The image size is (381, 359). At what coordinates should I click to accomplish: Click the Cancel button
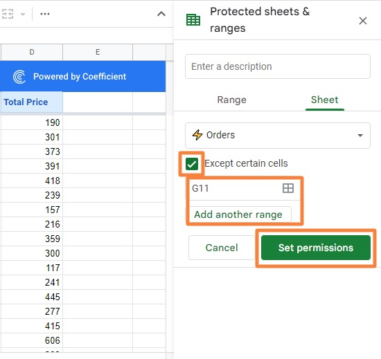[x=222, y=248]
